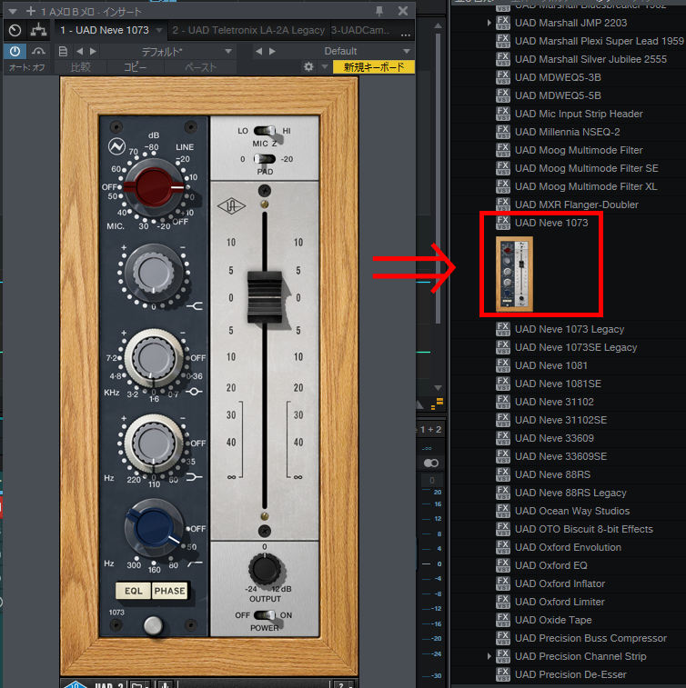Toggle the plugin power bypass button

(15, 52)
